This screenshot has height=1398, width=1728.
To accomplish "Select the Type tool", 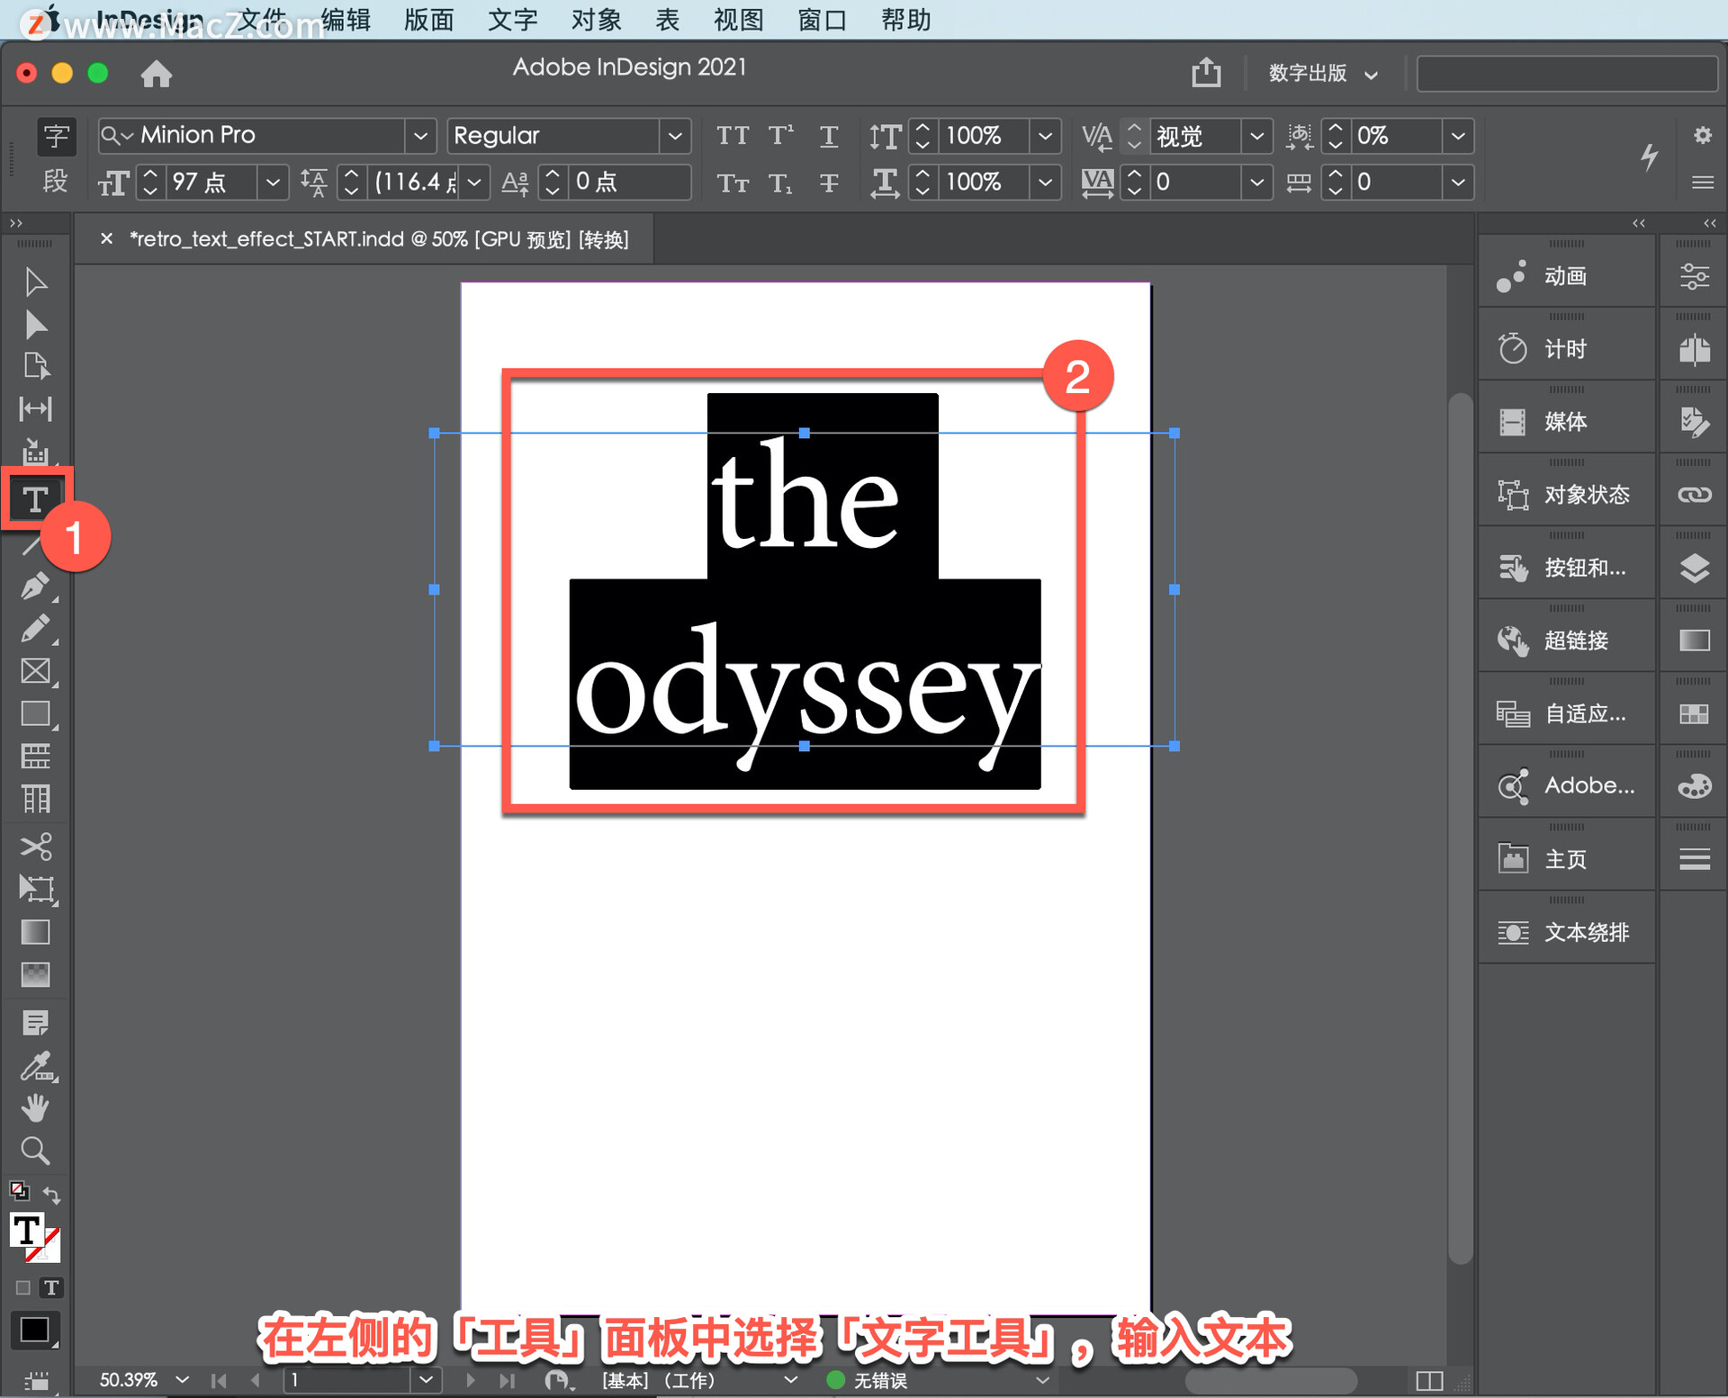I will [x=35, y=498].
